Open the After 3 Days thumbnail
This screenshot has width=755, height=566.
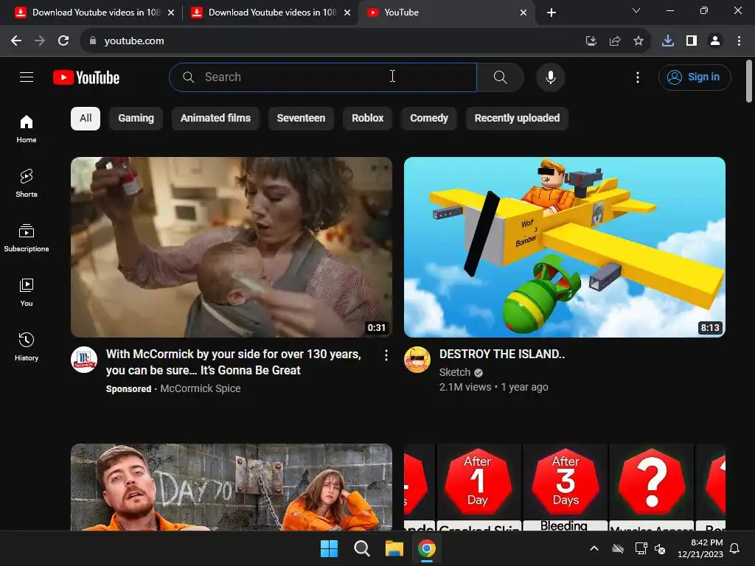click(x=566, y=487)
